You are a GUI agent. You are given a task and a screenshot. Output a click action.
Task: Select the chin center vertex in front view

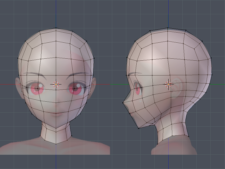point(56,128)
